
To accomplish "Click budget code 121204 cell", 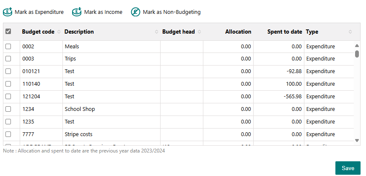I will click(42, 97).
